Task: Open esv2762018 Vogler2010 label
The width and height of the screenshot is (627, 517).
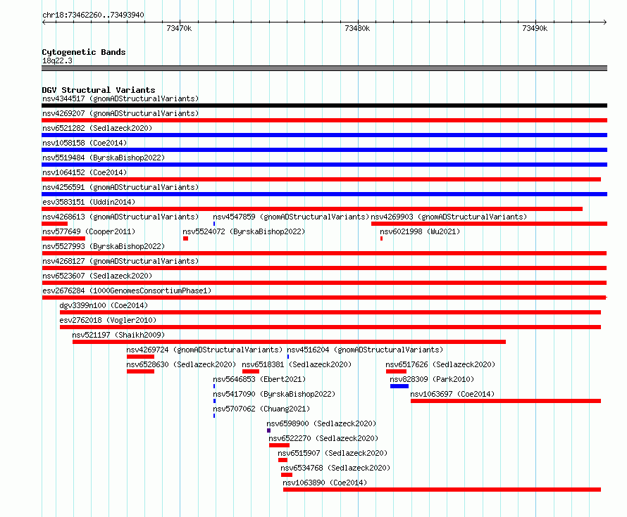Action: point(108,320)
